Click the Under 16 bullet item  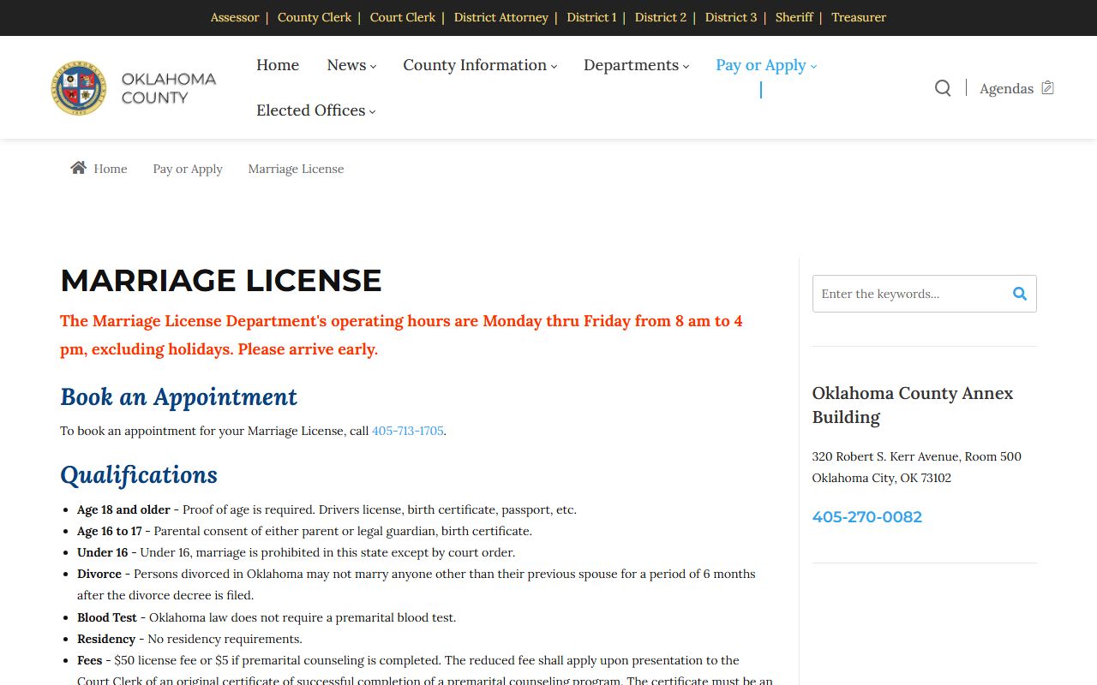(x=297, y=552)
